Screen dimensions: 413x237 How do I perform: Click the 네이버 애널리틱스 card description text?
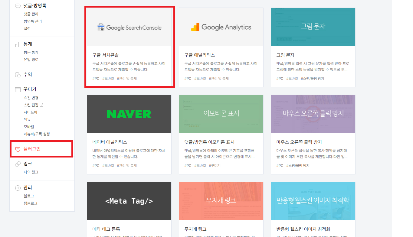click(129, 154)
